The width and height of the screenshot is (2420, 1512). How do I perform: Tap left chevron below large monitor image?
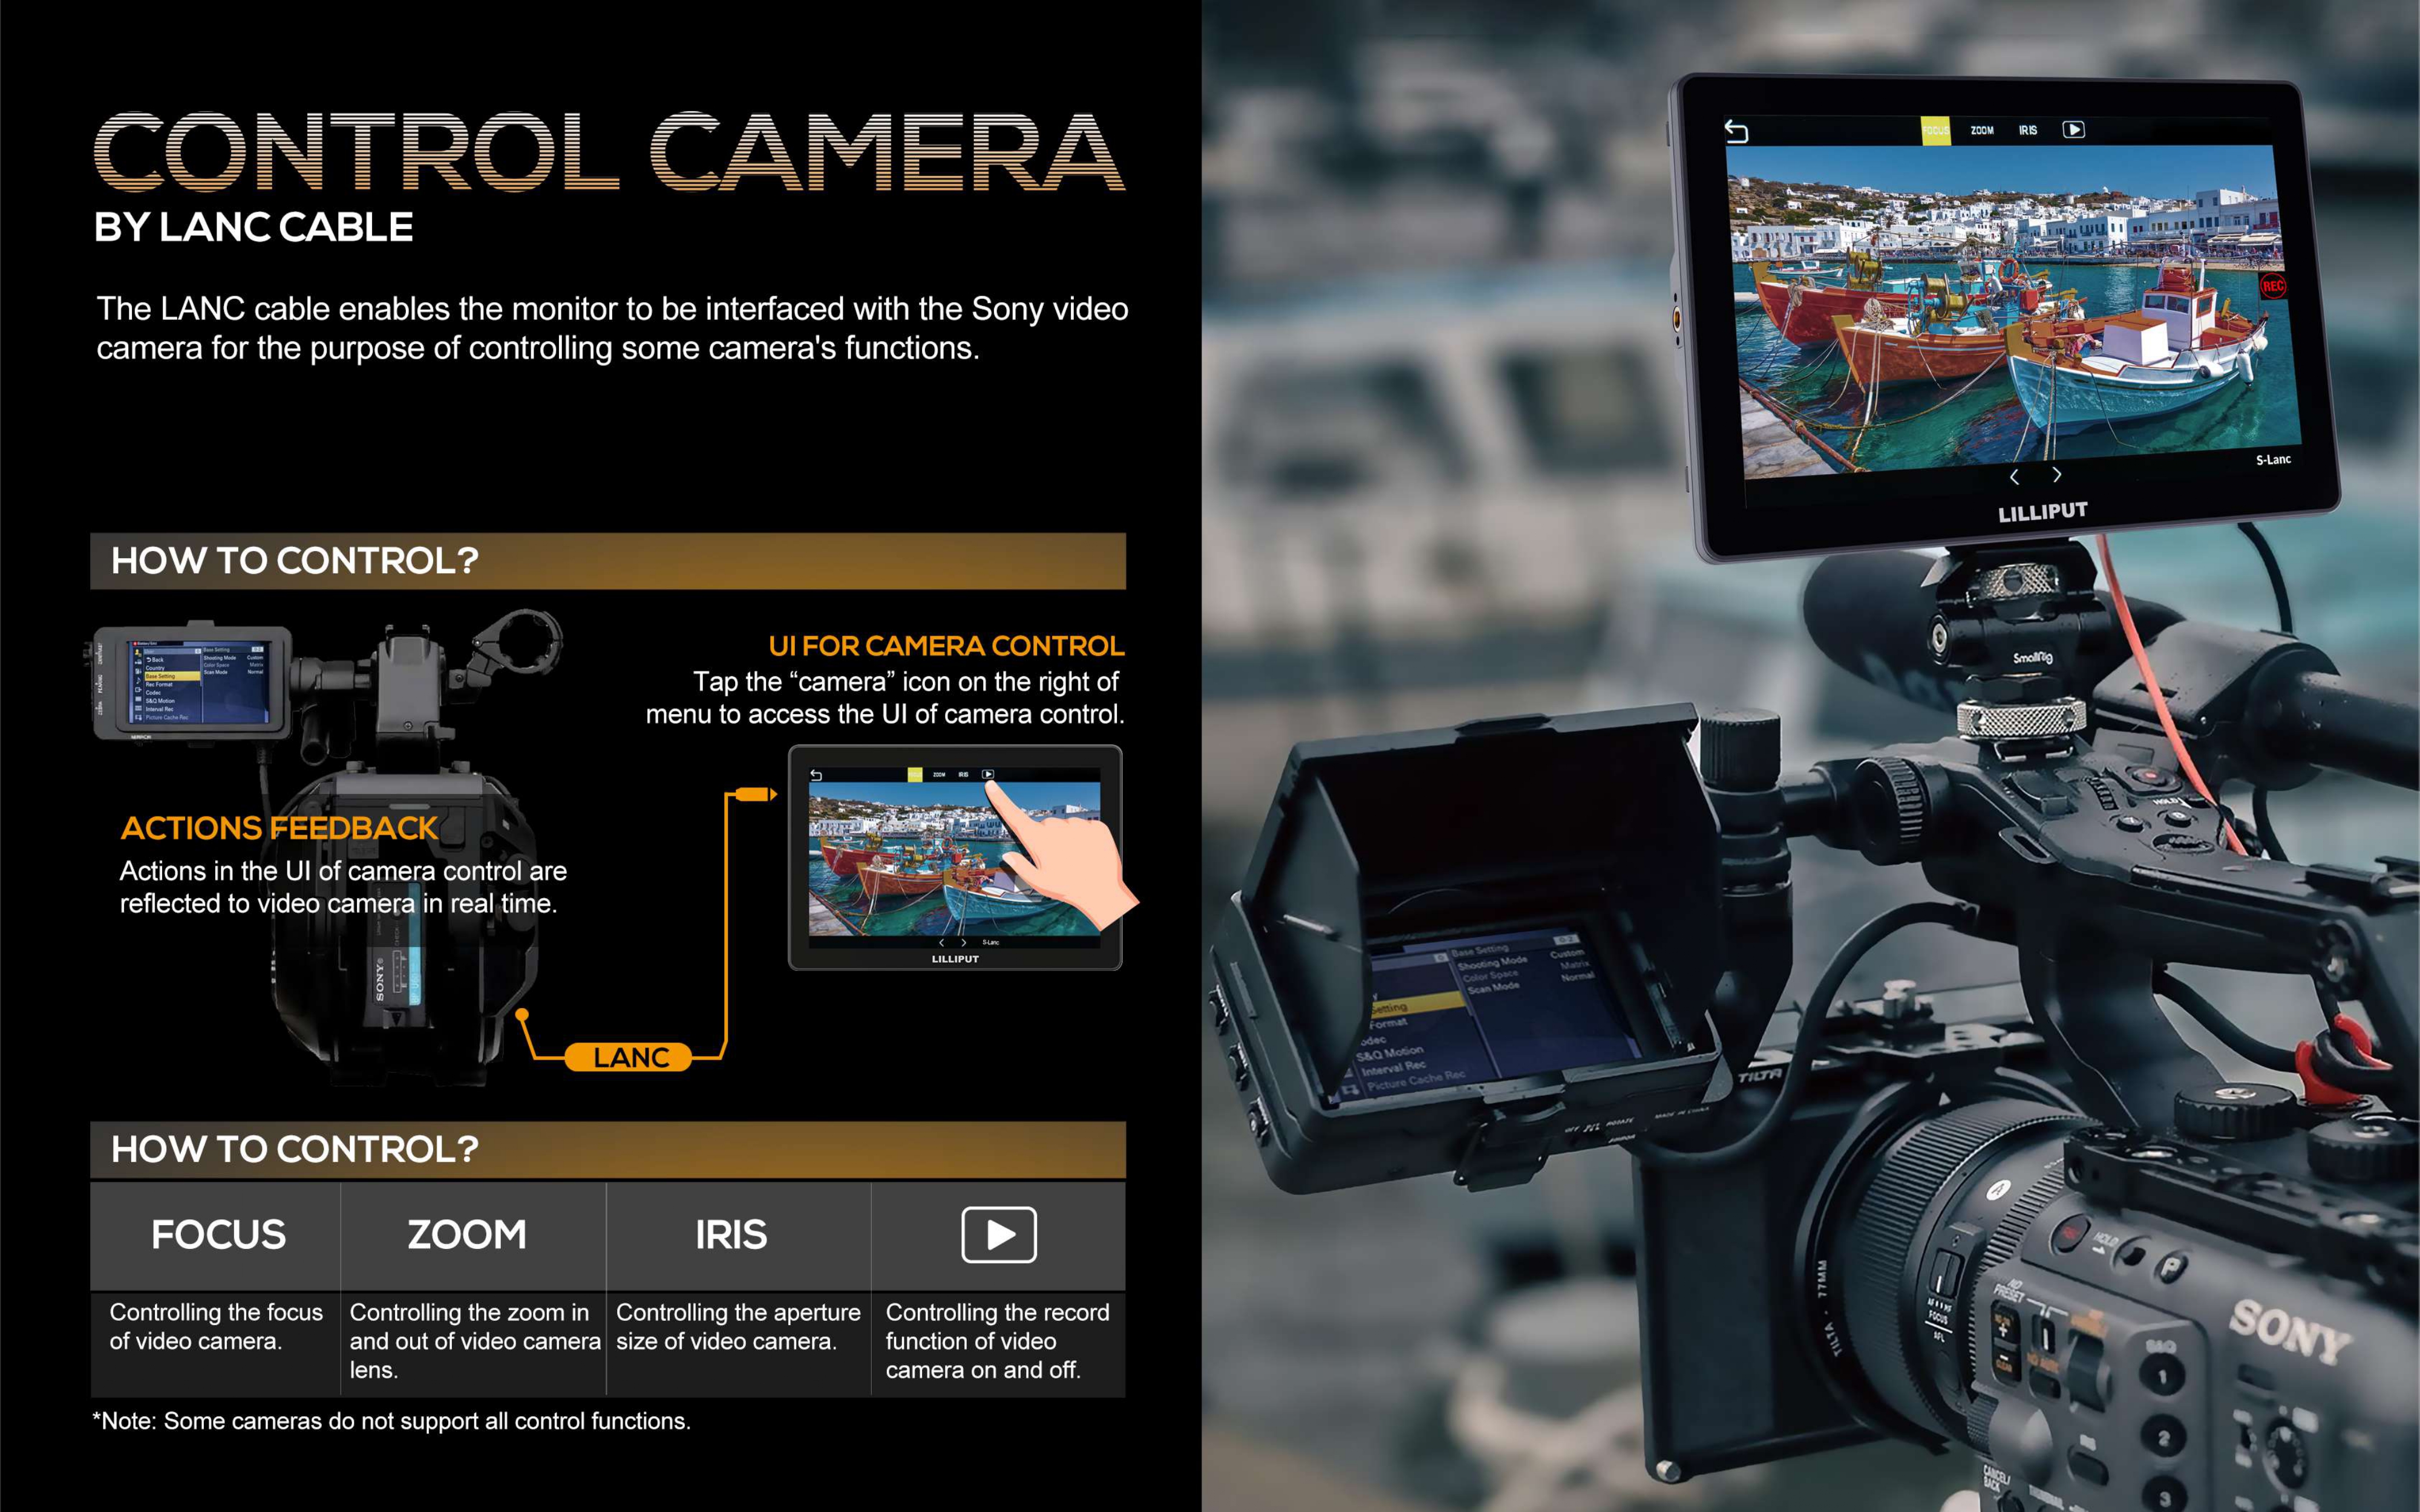[x=2014, y=477]
